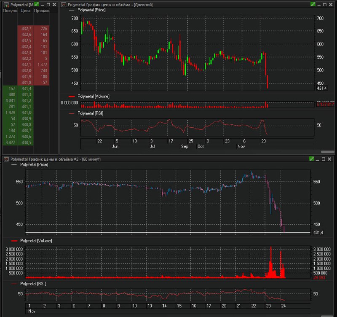Click Polymetal [Price] legend in 60-minute chart

point(34,164)
